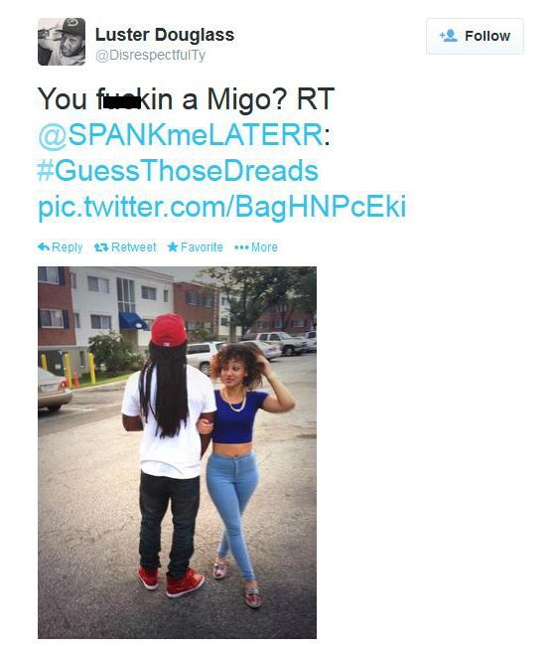This screenshot has width=556, height=651.
Task: Open the #GuessThoseDreads hashtag
Action: (178, 171)
